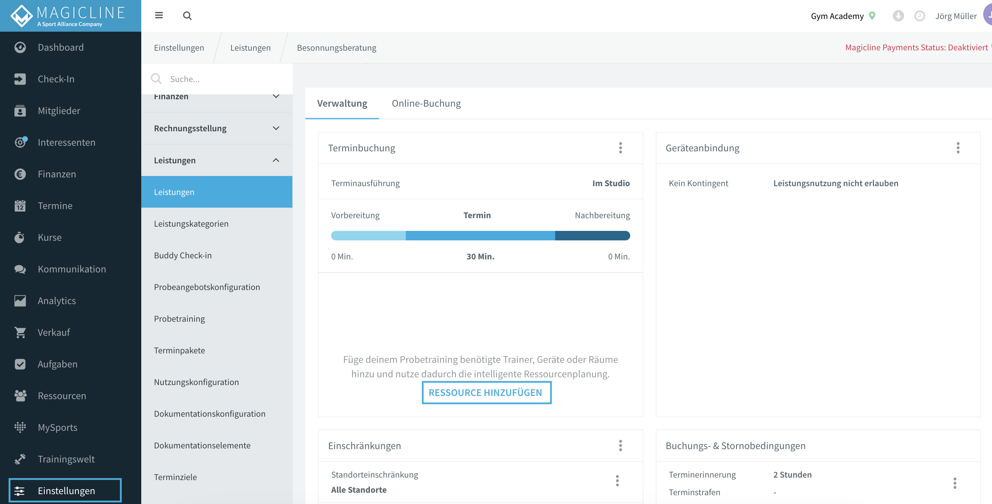Switch to the Online-Buchung tab
Viewport: 992px width, 504px height.
(x=426, y=103)
